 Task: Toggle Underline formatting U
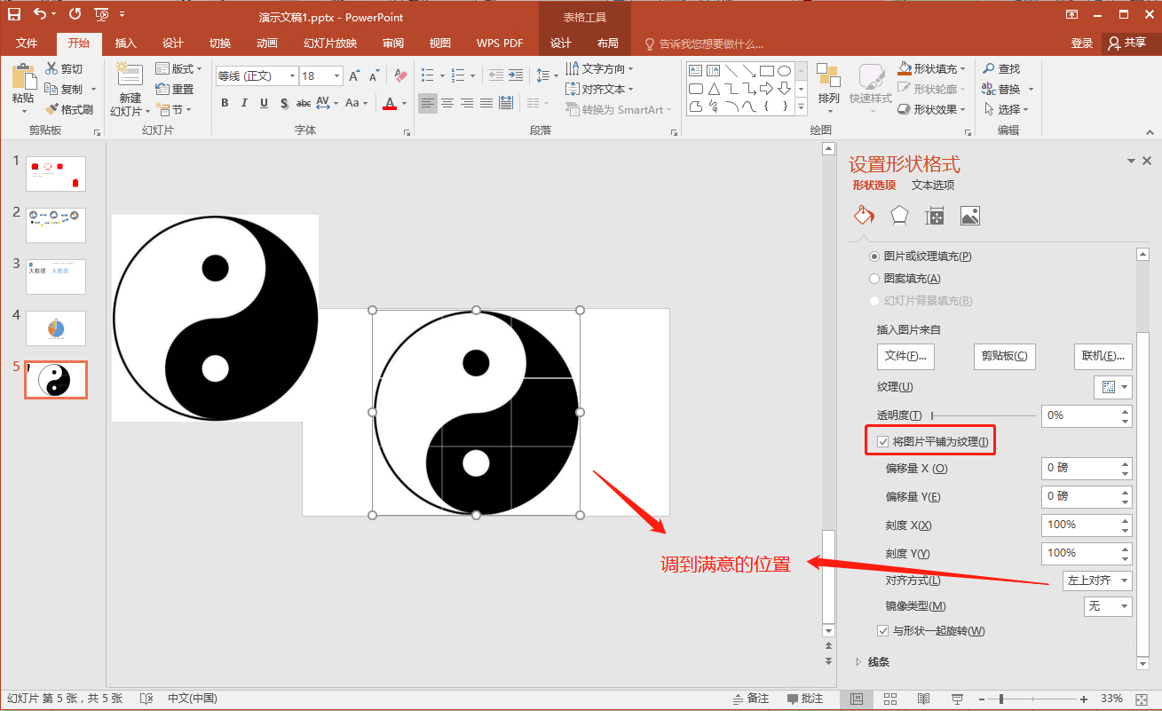pos(264,103)
